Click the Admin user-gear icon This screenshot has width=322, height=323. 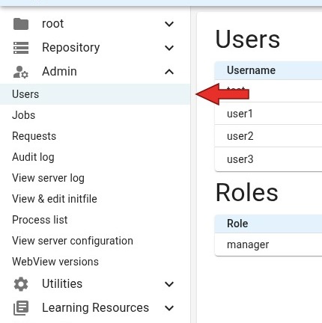coord(21,72)
